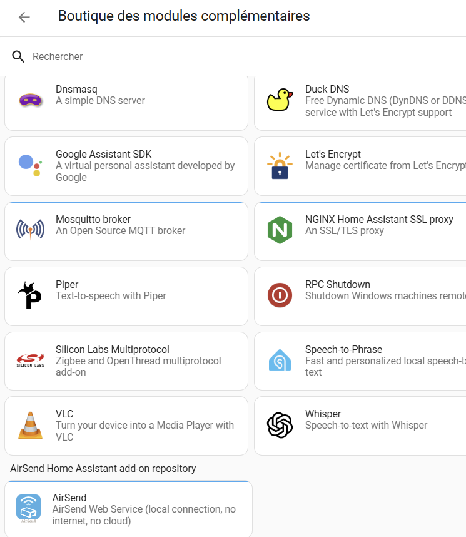
Task: Click the search magnifier icon
Action: coord(18,56)
